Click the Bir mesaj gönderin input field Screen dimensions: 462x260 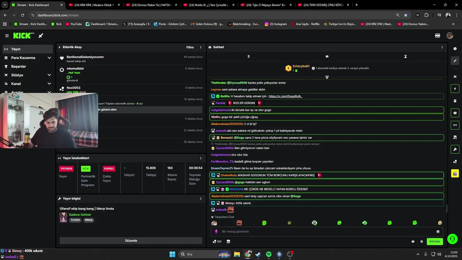(x=327, y=231)
